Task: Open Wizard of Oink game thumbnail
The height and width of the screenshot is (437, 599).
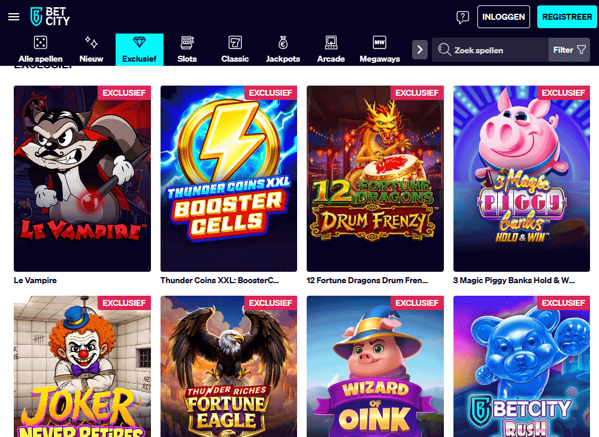Action: click(x=375, y=366)
